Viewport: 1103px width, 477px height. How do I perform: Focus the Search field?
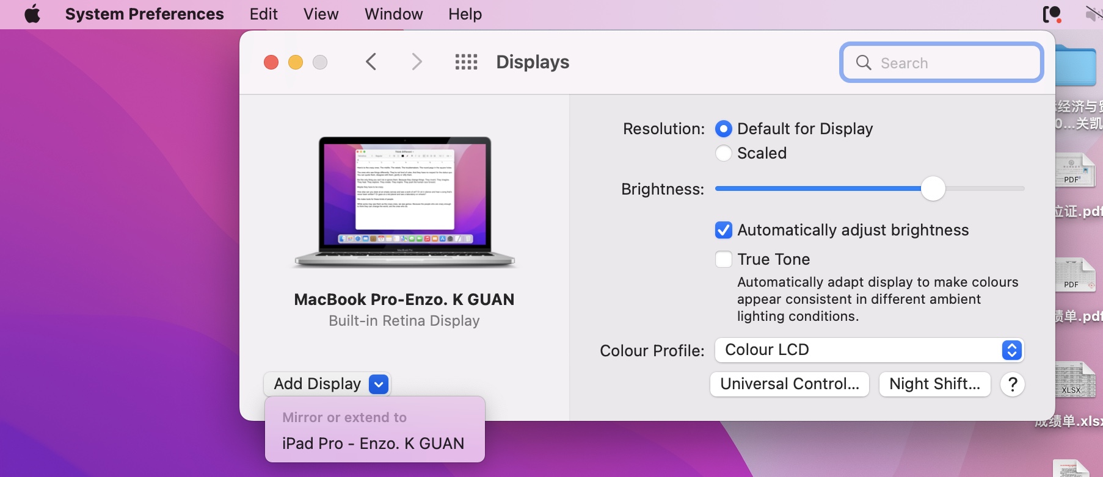tap(942, 62)
